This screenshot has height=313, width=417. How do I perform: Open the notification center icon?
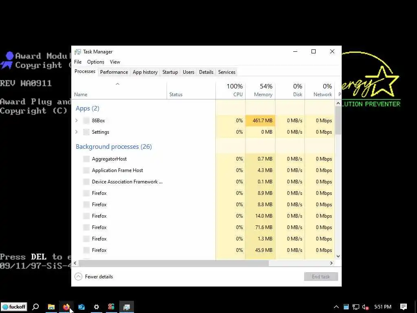(x=404, y=307)
